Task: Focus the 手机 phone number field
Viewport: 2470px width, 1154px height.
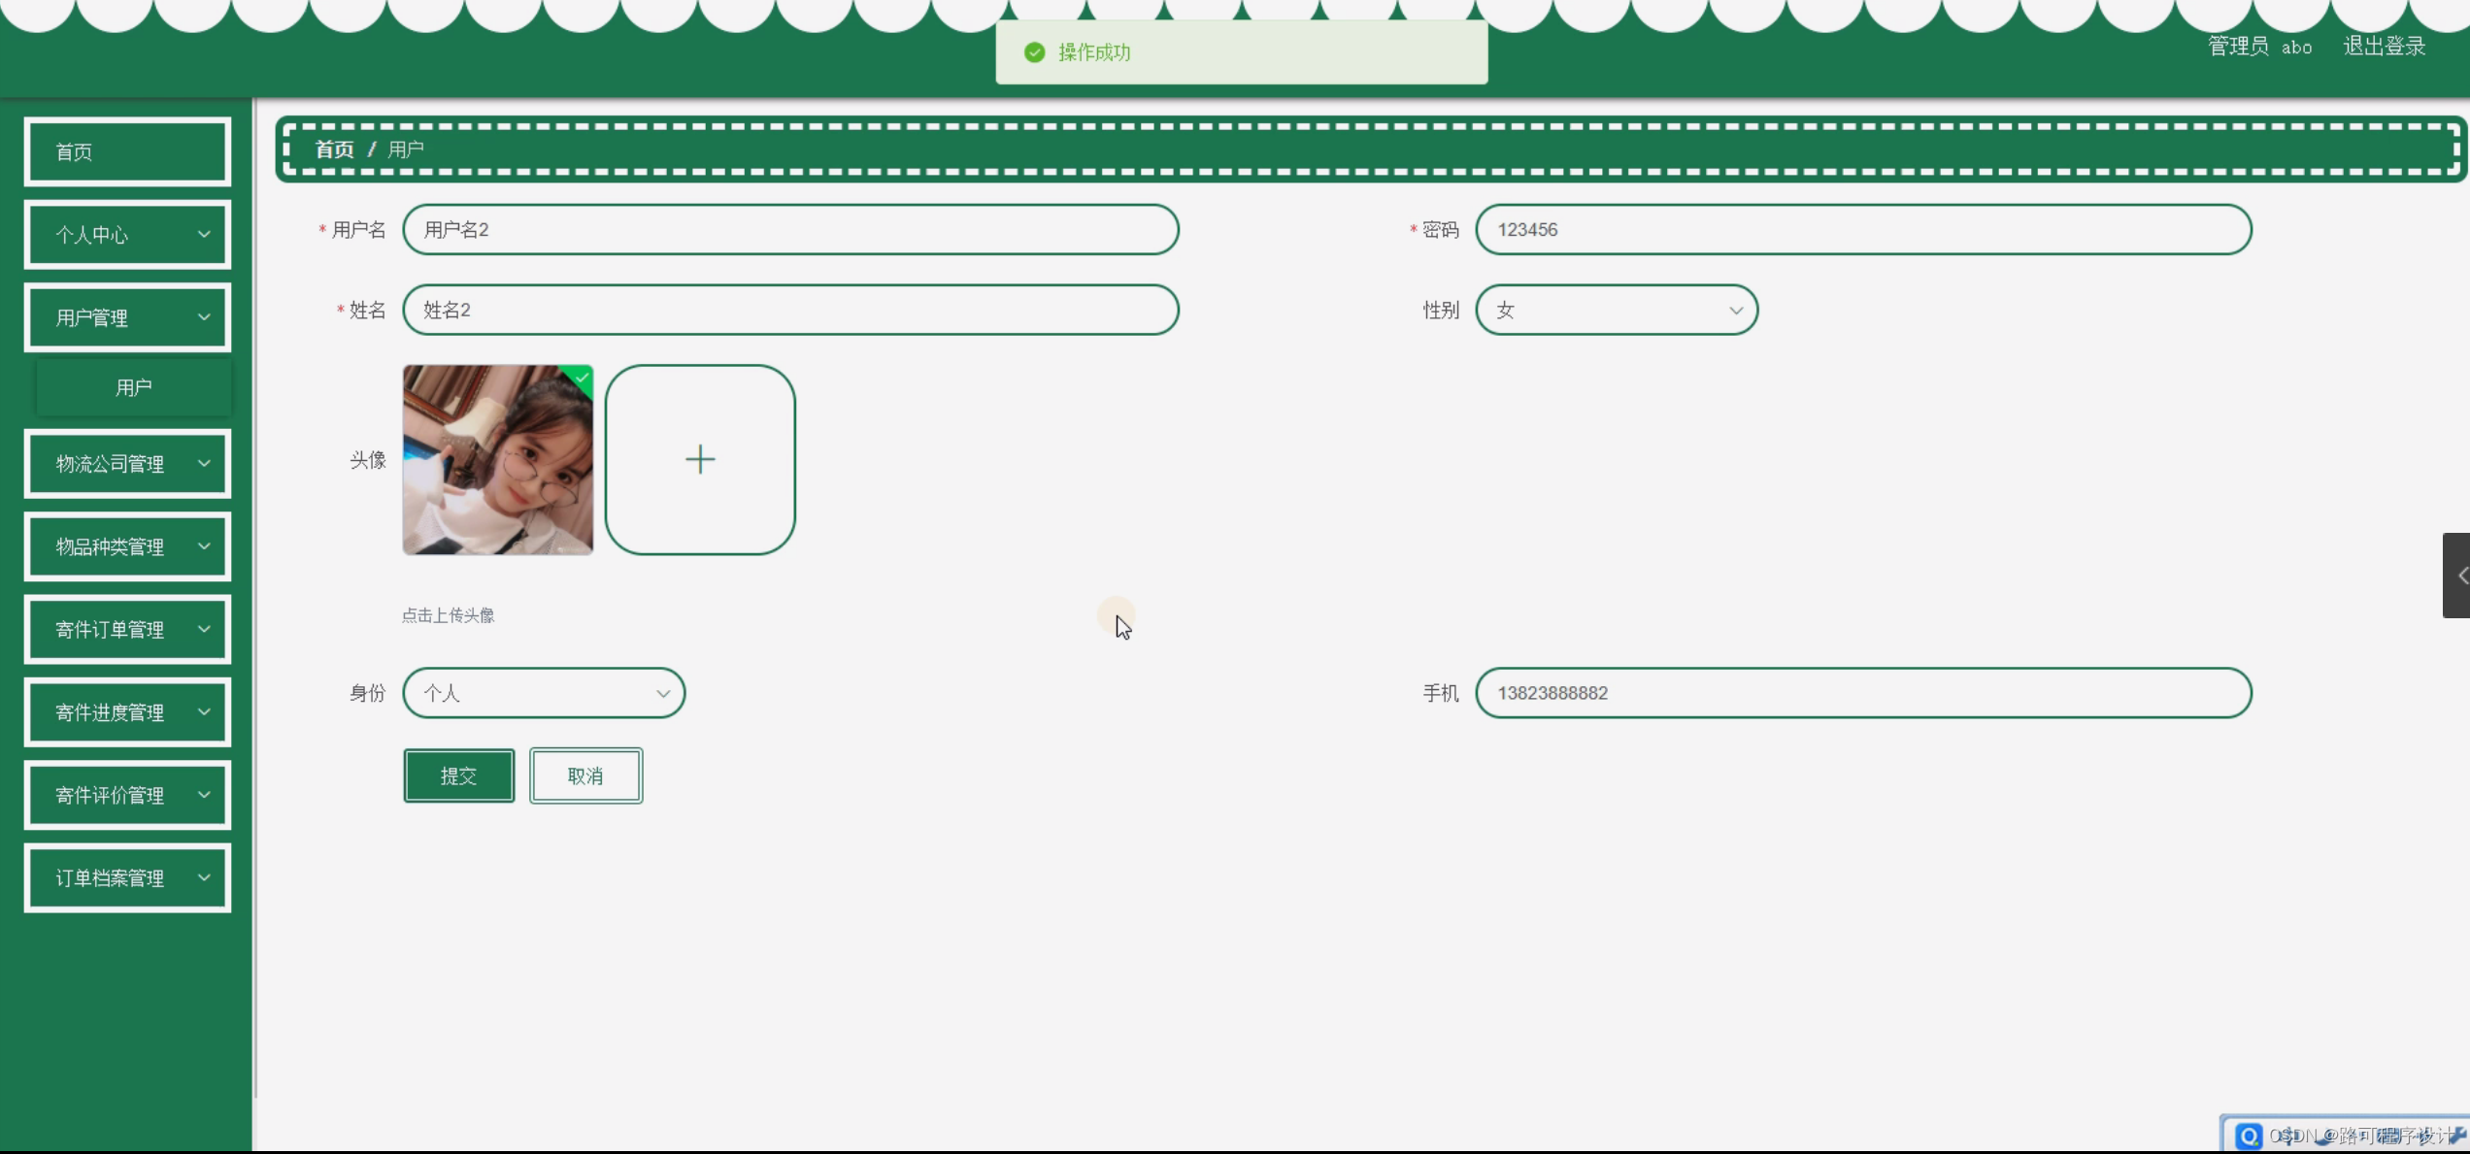Action: coord(1862,693)
